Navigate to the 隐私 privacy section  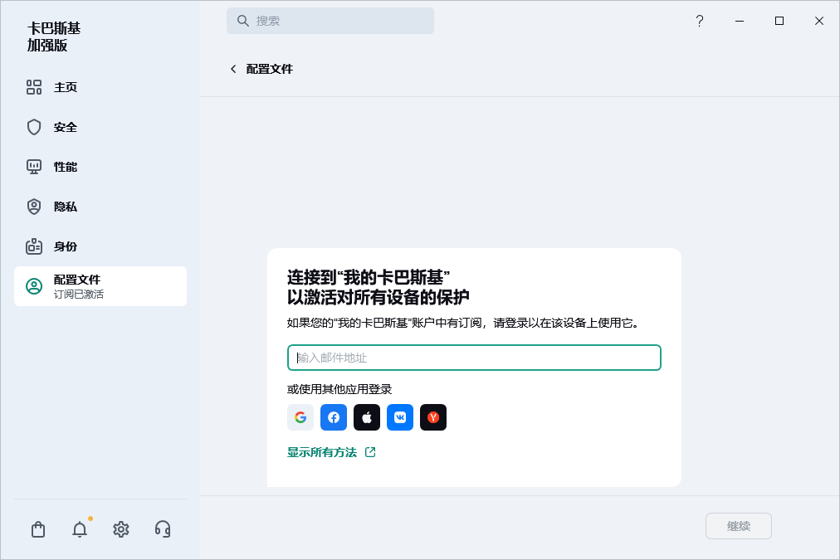pyautogui.click(x=65, y=207)
